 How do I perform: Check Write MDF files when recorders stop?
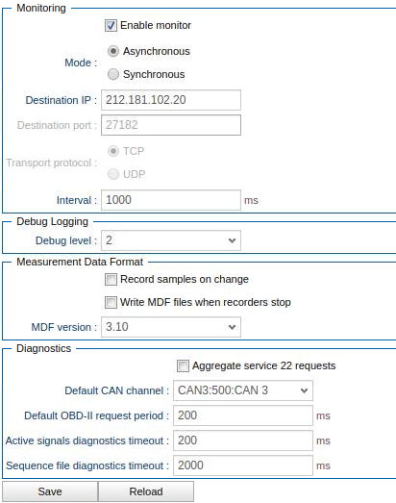[111, 303]
